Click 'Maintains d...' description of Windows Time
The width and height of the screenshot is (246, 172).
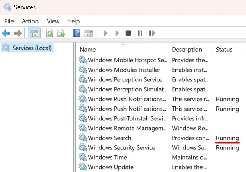coord(189,157)
